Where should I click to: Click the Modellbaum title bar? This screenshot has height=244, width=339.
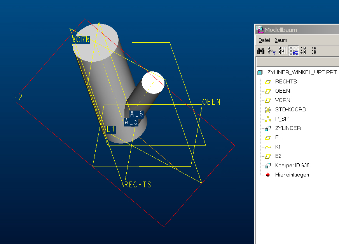(297, 29)
